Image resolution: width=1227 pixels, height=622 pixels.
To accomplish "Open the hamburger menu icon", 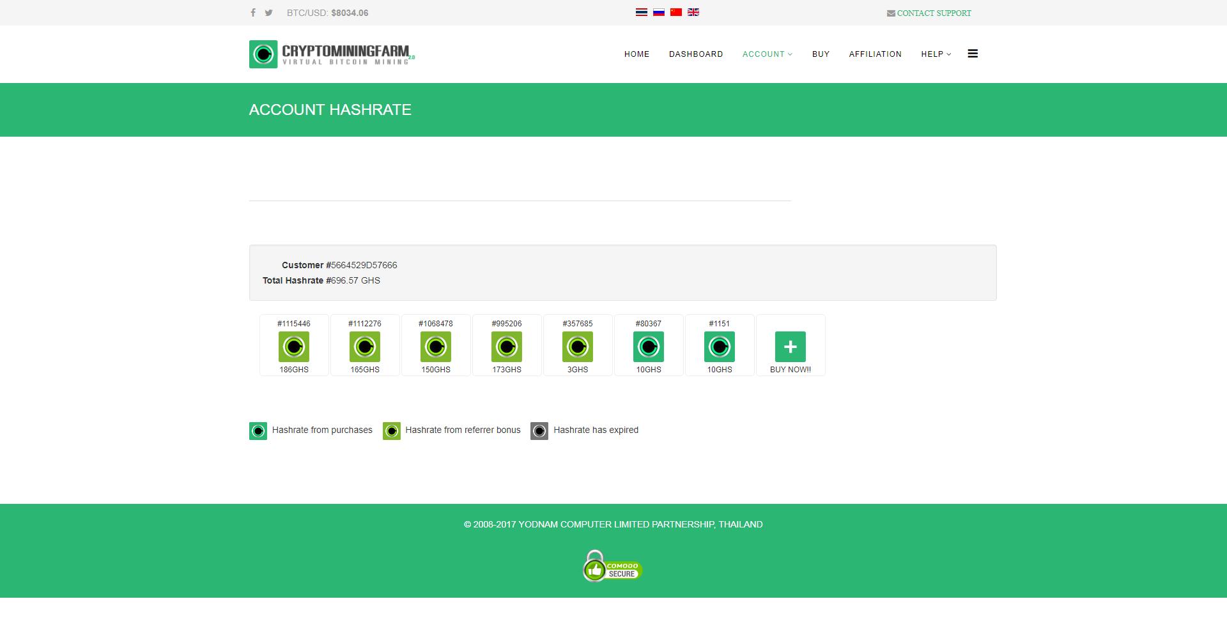I will click(x=973, y=54).
